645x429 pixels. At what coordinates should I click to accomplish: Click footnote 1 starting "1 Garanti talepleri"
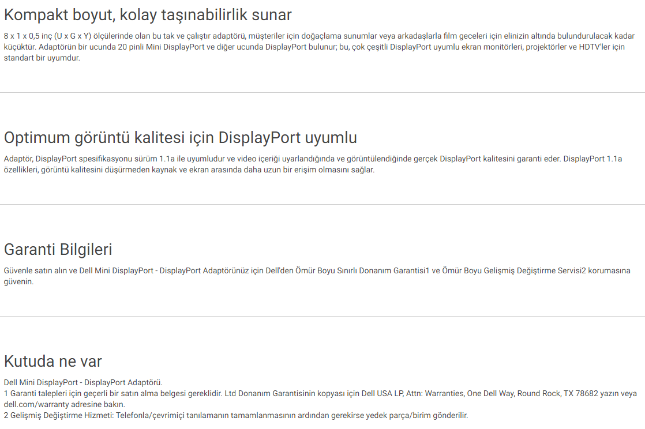click(320, 399)
